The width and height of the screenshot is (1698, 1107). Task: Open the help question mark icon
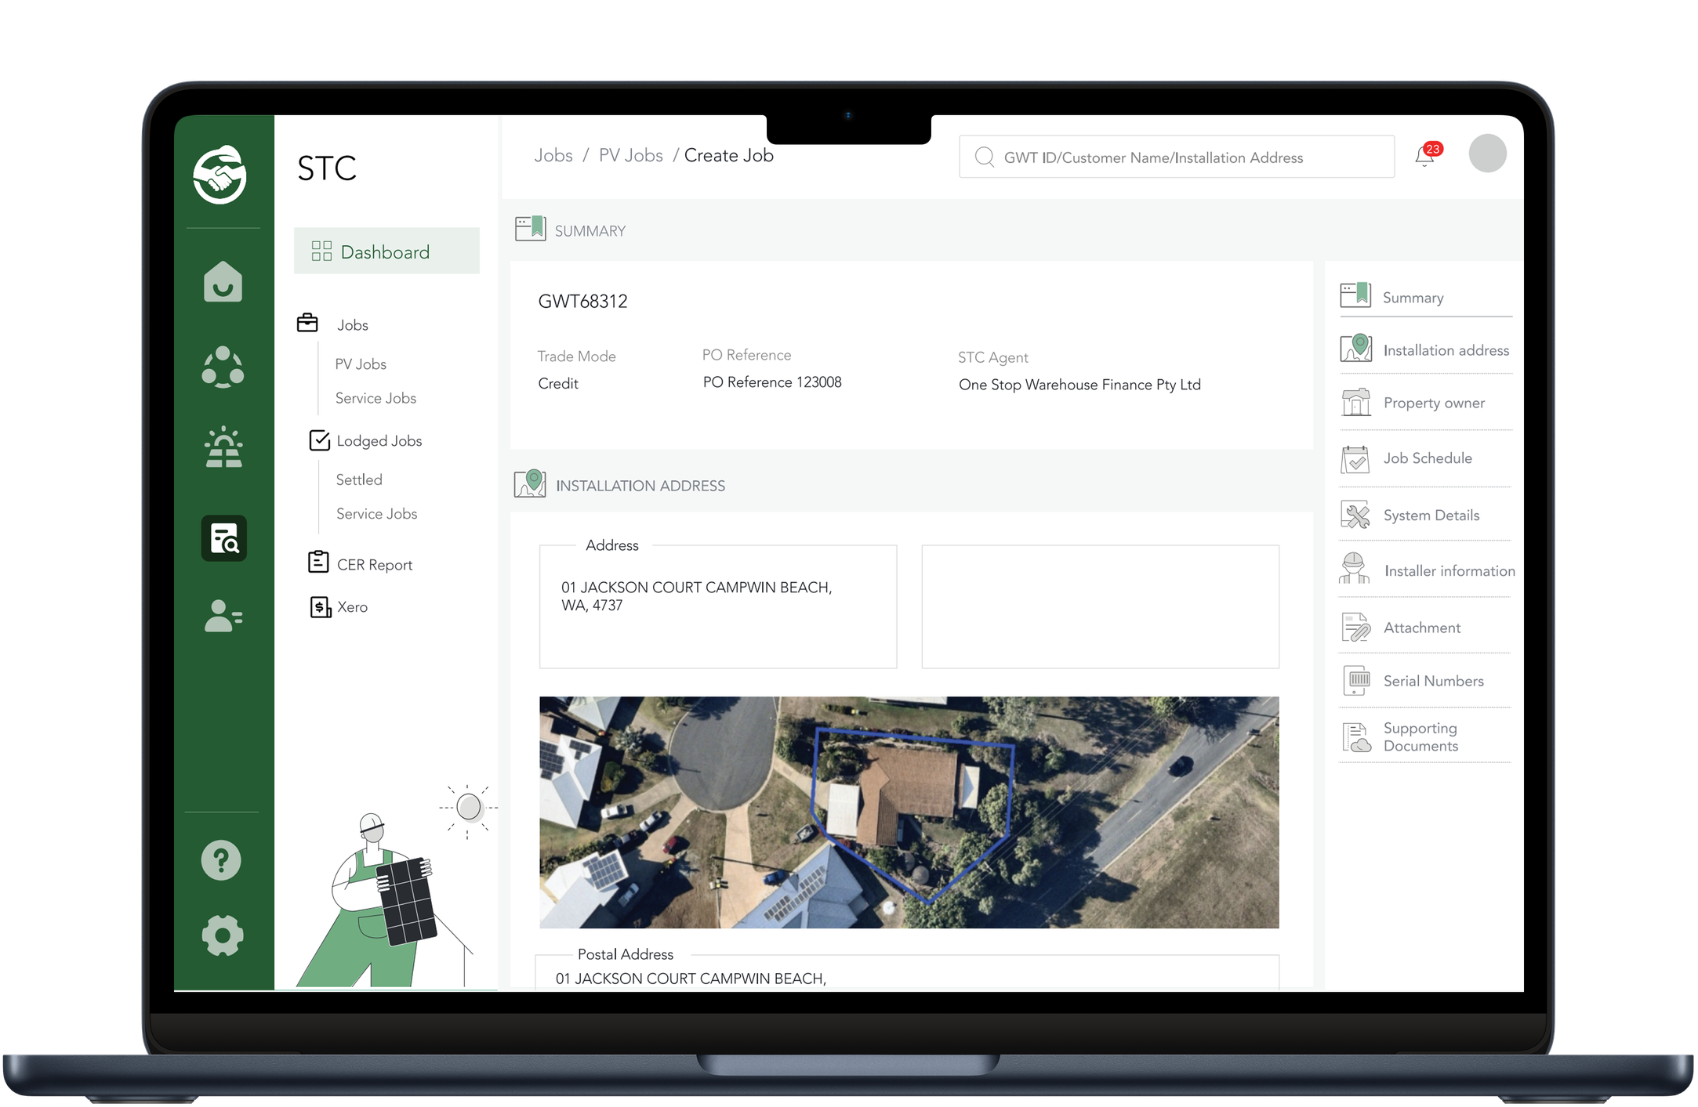pos(221,860)
